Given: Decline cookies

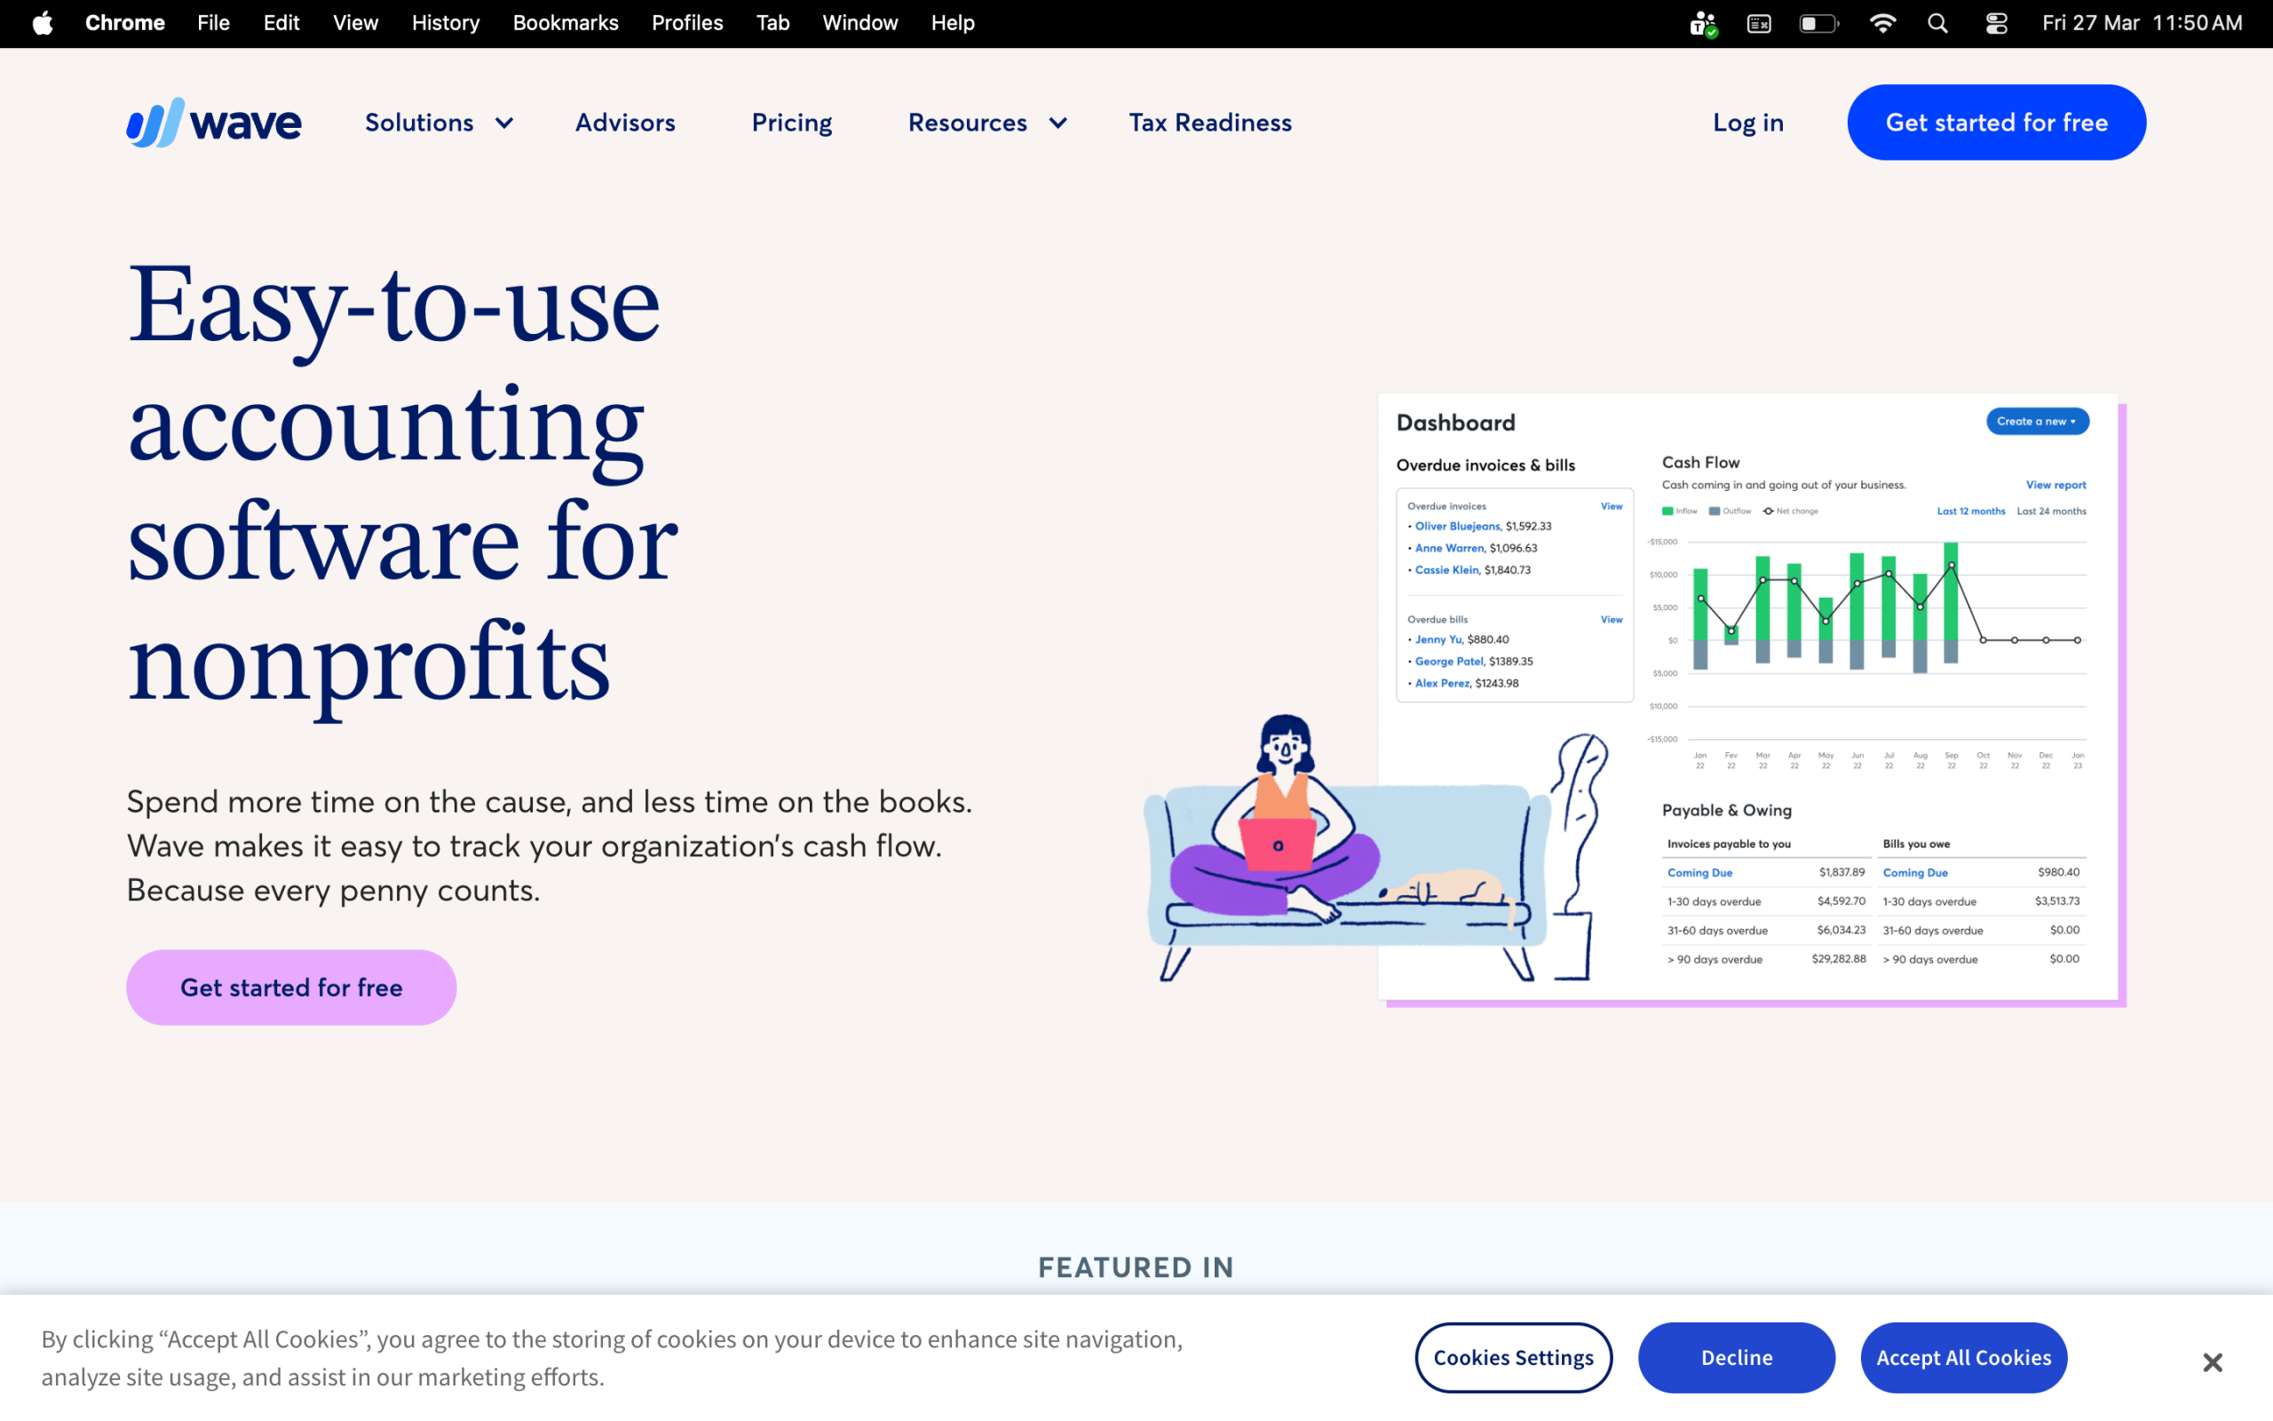Looking at the screenshot, I should click(x=1736, y=1357).
